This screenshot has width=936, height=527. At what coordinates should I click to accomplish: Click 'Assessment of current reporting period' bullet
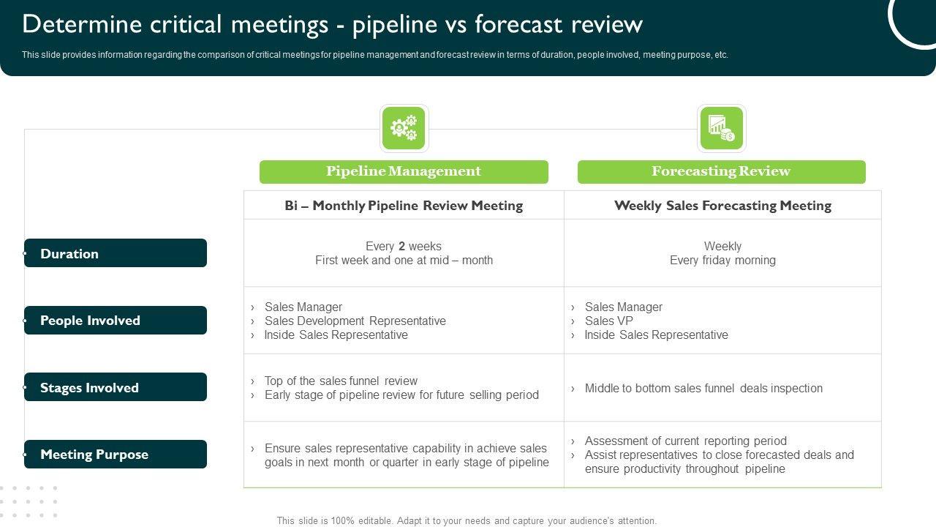click(685, 441)
